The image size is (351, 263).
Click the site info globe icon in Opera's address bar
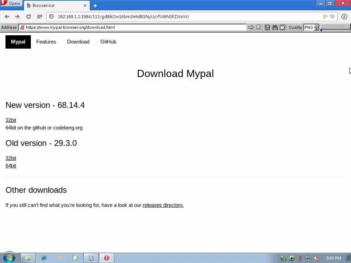51,16
